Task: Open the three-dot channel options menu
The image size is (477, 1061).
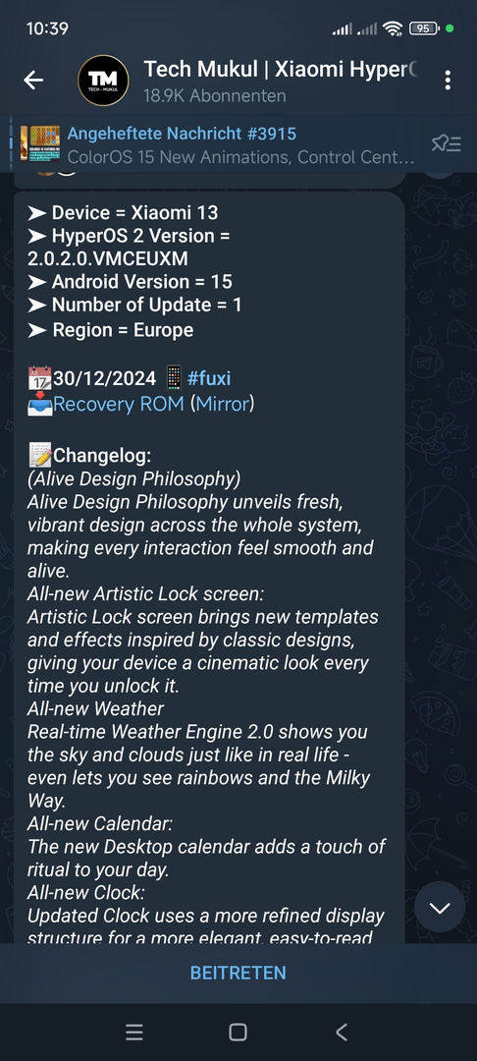Action: point(448,81)
